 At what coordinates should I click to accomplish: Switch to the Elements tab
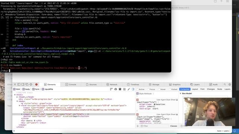pos(50,84)
